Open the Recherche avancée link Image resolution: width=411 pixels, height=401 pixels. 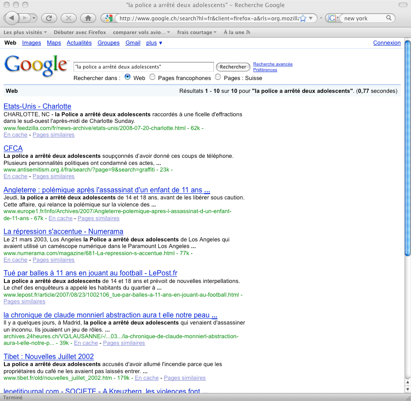[x=273, y=64]
